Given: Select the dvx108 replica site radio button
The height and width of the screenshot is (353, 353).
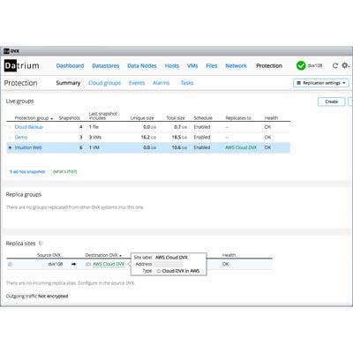Looking at the screenshot, I should click(10, 264).
